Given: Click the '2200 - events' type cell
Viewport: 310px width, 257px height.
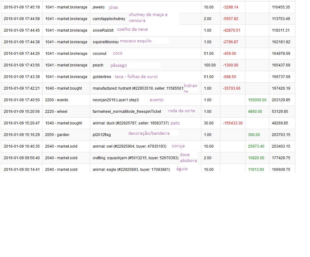Looking at the screenshot, I should pos(56,100).
